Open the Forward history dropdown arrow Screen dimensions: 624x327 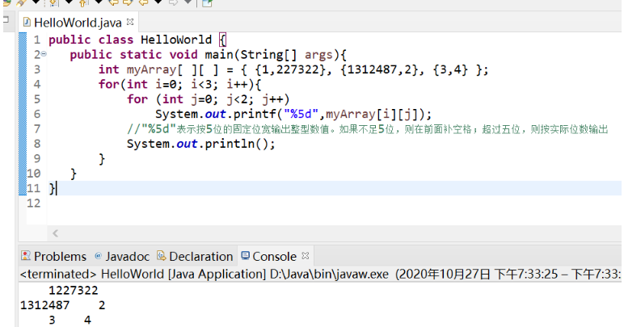pos(188,3)
